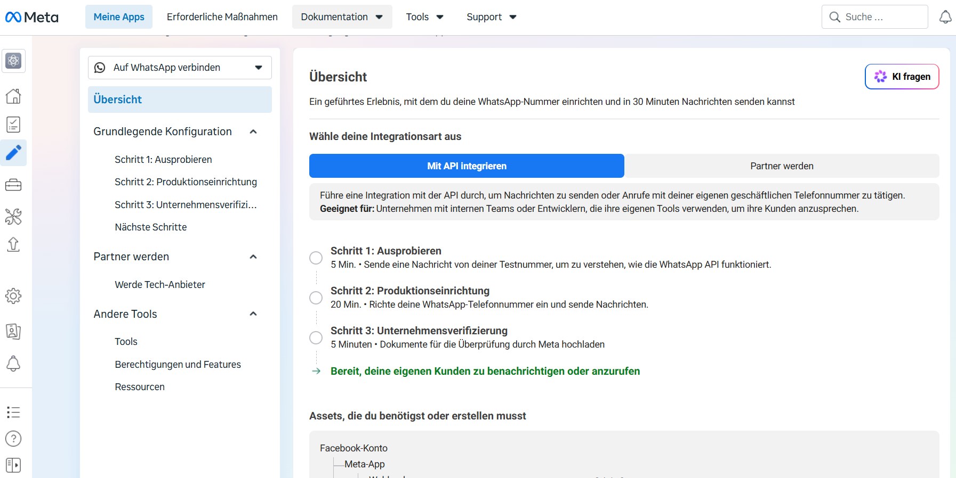Collapse the Andere Tools section

tap(253, 314)
